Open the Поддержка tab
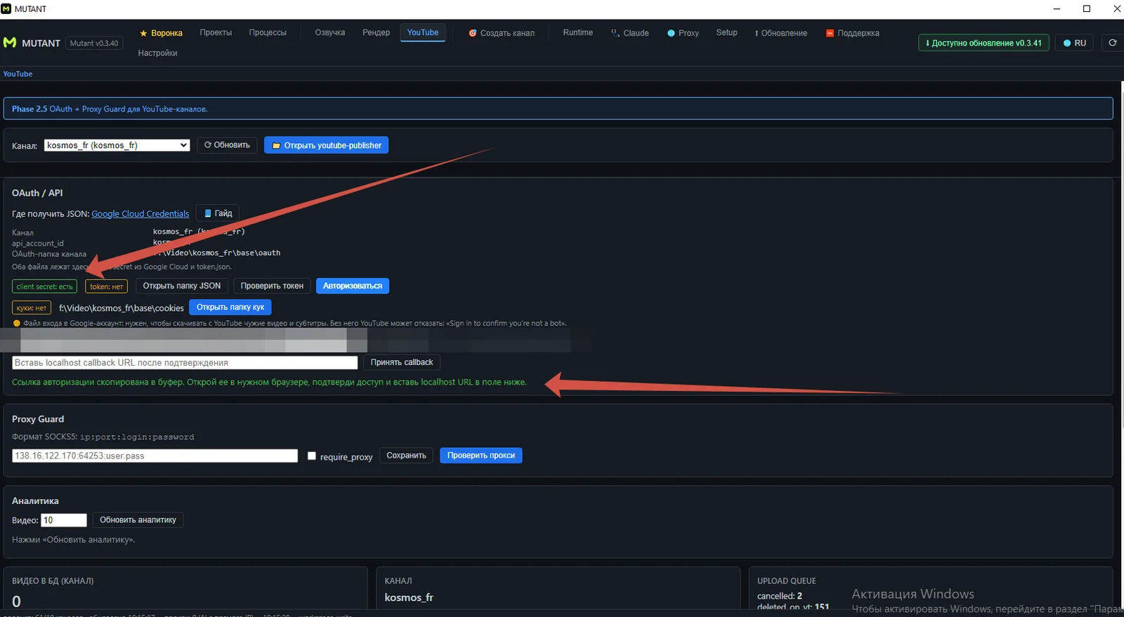 pyautogui.click(x=852, y=33)
